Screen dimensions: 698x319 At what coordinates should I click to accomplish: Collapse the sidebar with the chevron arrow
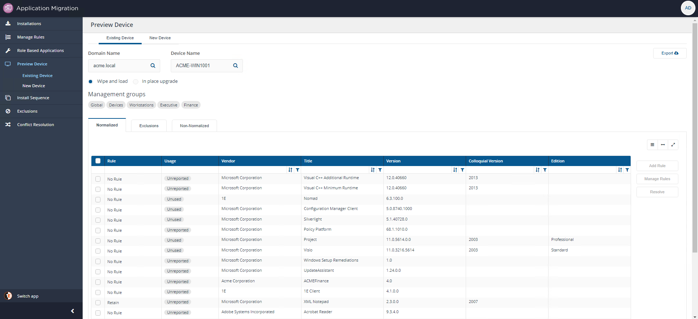(72, 311)
